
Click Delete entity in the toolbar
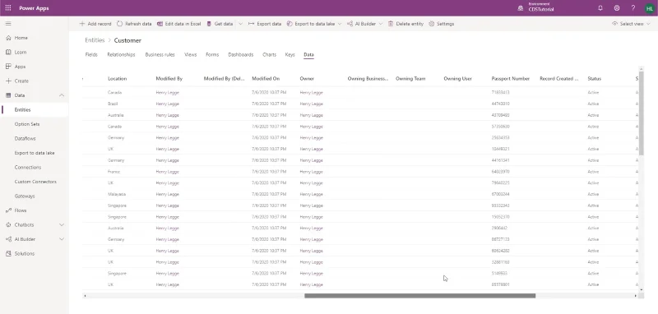(x=405, y=24)
